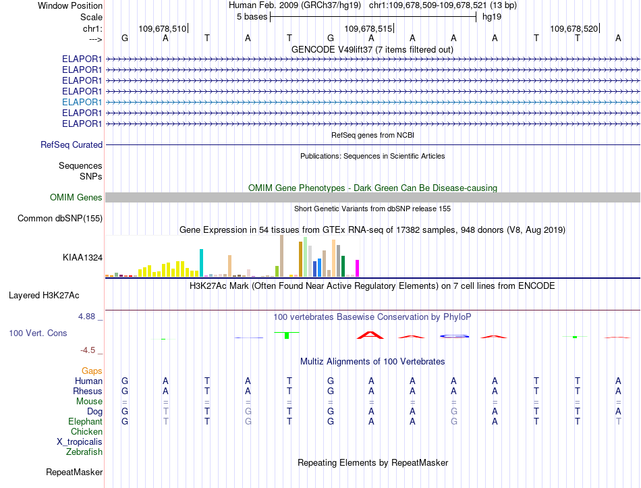Click the Zebrafish species label
The height and width of the screenshot is (488, 641).
click(x=84, y=452)
